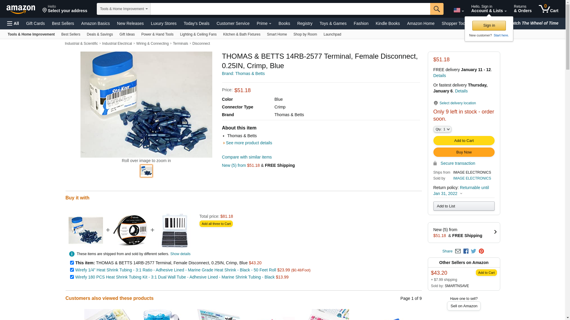This screenshot has width=570, height=320.
Task: Share on Pinterest icon
Action: point(481,251)
